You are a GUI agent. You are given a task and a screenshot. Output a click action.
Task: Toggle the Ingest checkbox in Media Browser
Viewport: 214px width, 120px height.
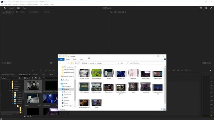coord(25,78)
